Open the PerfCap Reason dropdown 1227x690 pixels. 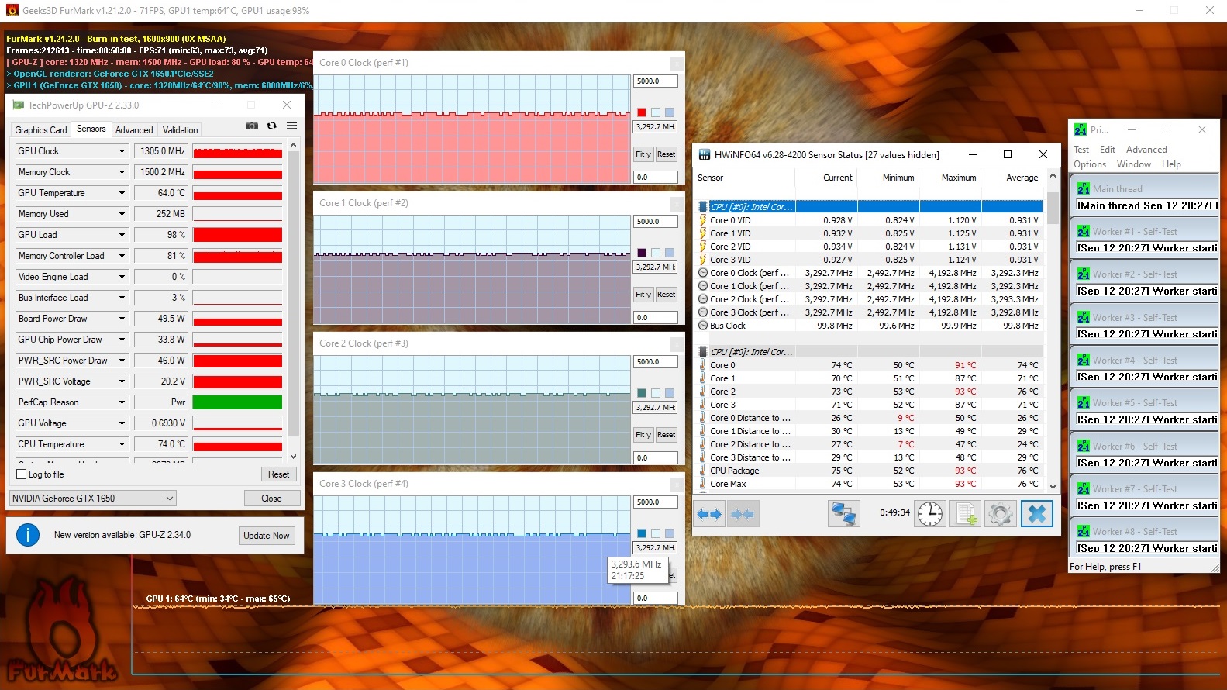pyautogui.click(x=122, y=402)
